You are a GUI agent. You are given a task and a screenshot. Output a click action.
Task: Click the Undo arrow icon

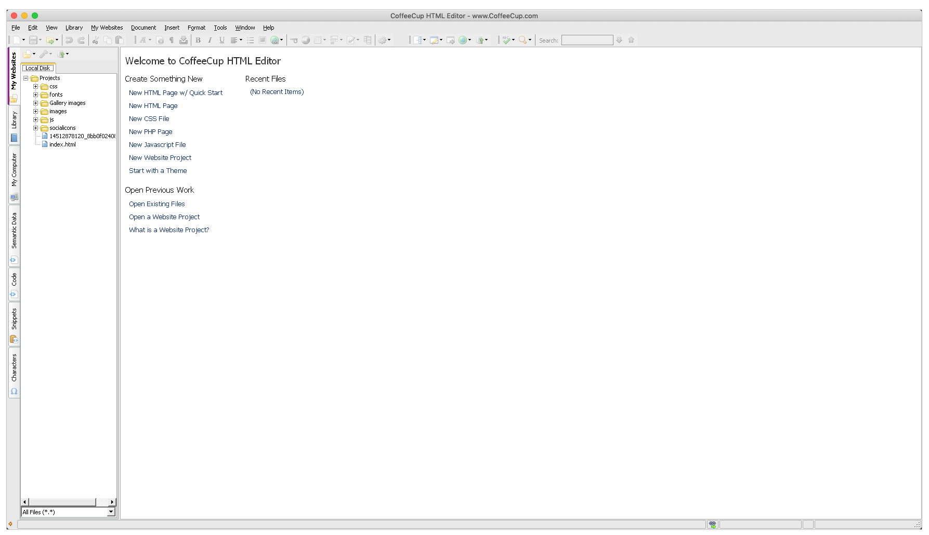tap(69, 40)
